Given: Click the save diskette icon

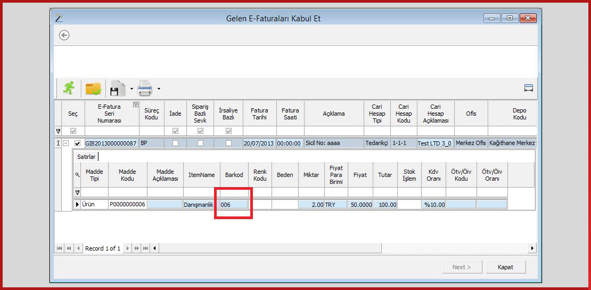Looking at the screenshot, I should tap(117, 88).
